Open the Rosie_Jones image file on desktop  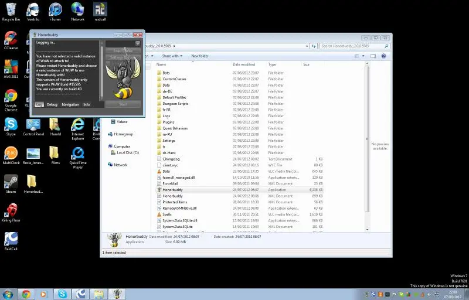pos(33,155)
